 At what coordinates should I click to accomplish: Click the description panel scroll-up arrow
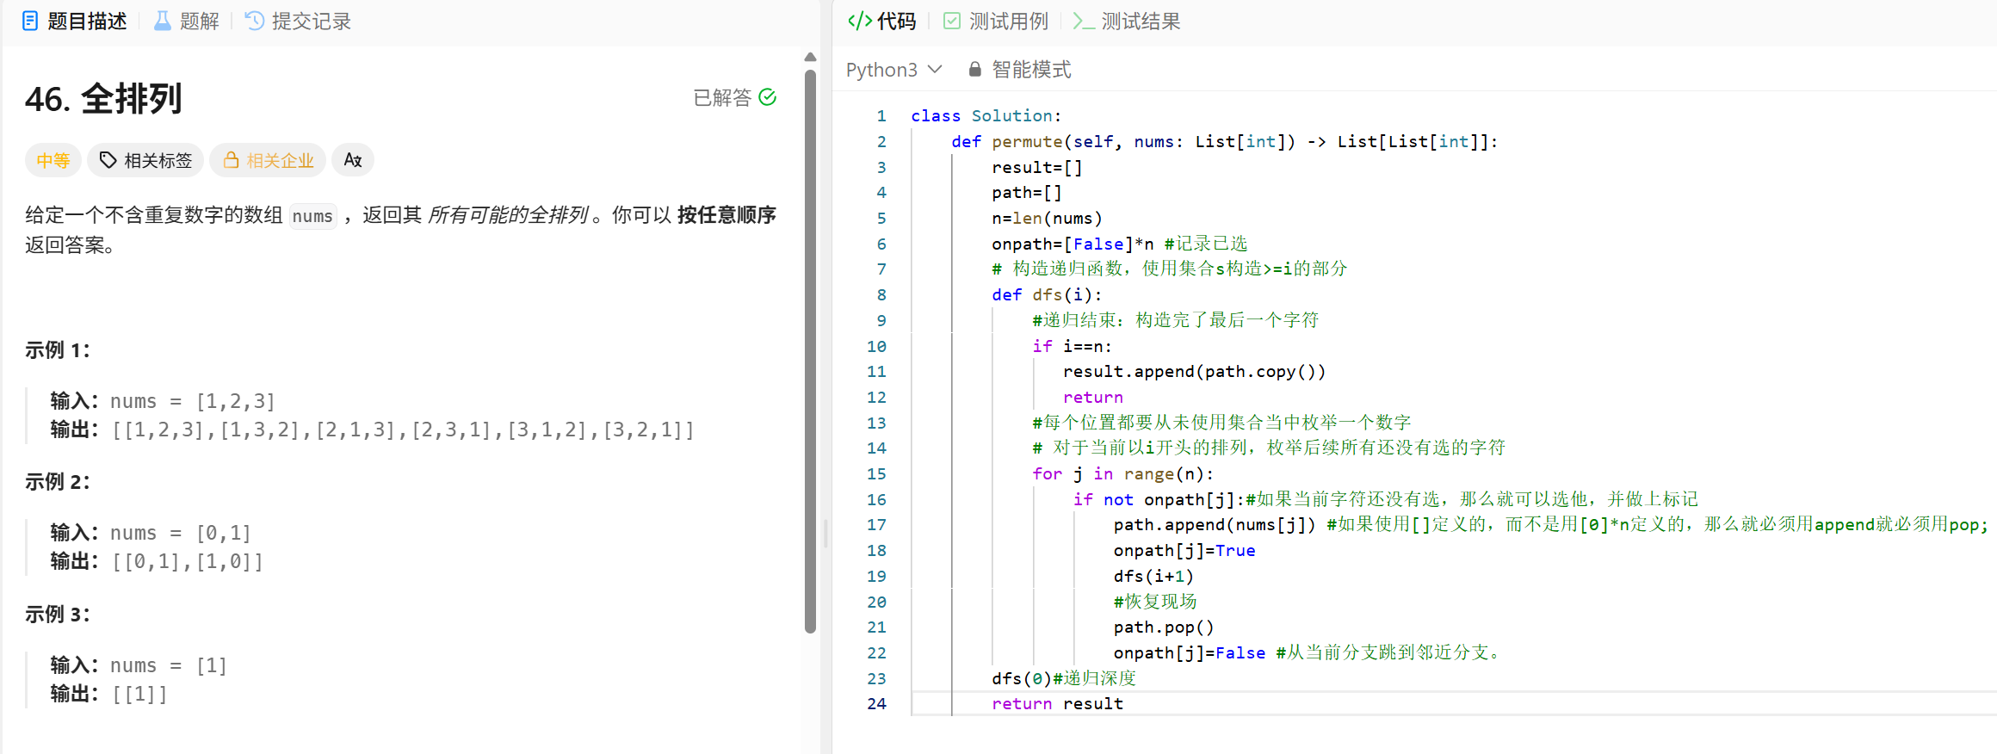pyautogui.click(x=810, y=57)
